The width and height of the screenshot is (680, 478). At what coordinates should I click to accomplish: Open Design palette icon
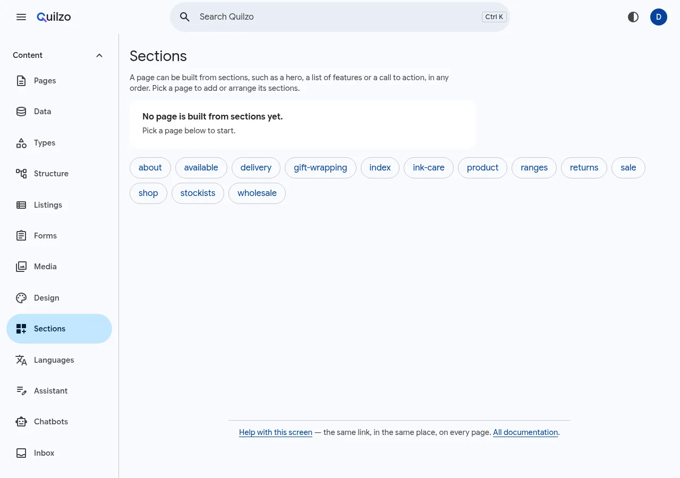pyautogui.click(x=21, y=298)
